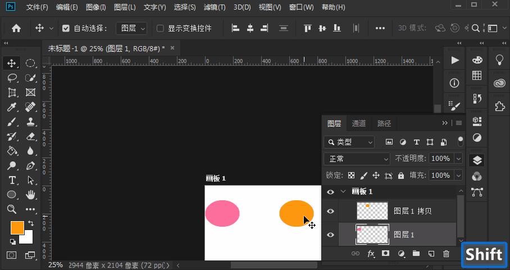This screenshot has width=510, height=270.
Task: Select the Crop tool
Action: 12,92
